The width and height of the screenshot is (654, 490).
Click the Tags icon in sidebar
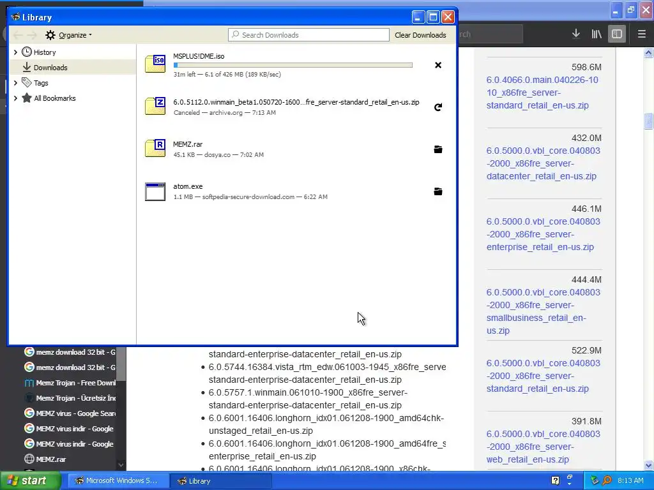coord(27,82)
